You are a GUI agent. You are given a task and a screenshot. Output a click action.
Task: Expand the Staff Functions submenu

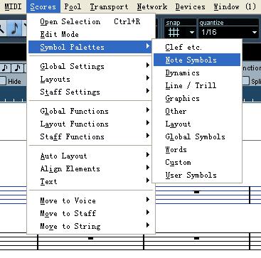click(91, 136)
